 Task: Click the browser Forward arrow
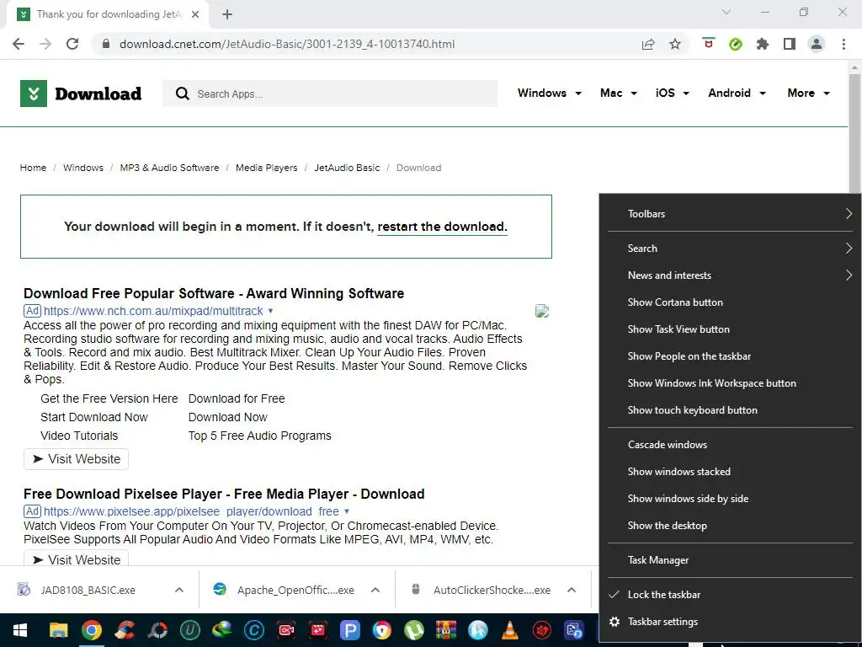point(45,44)
